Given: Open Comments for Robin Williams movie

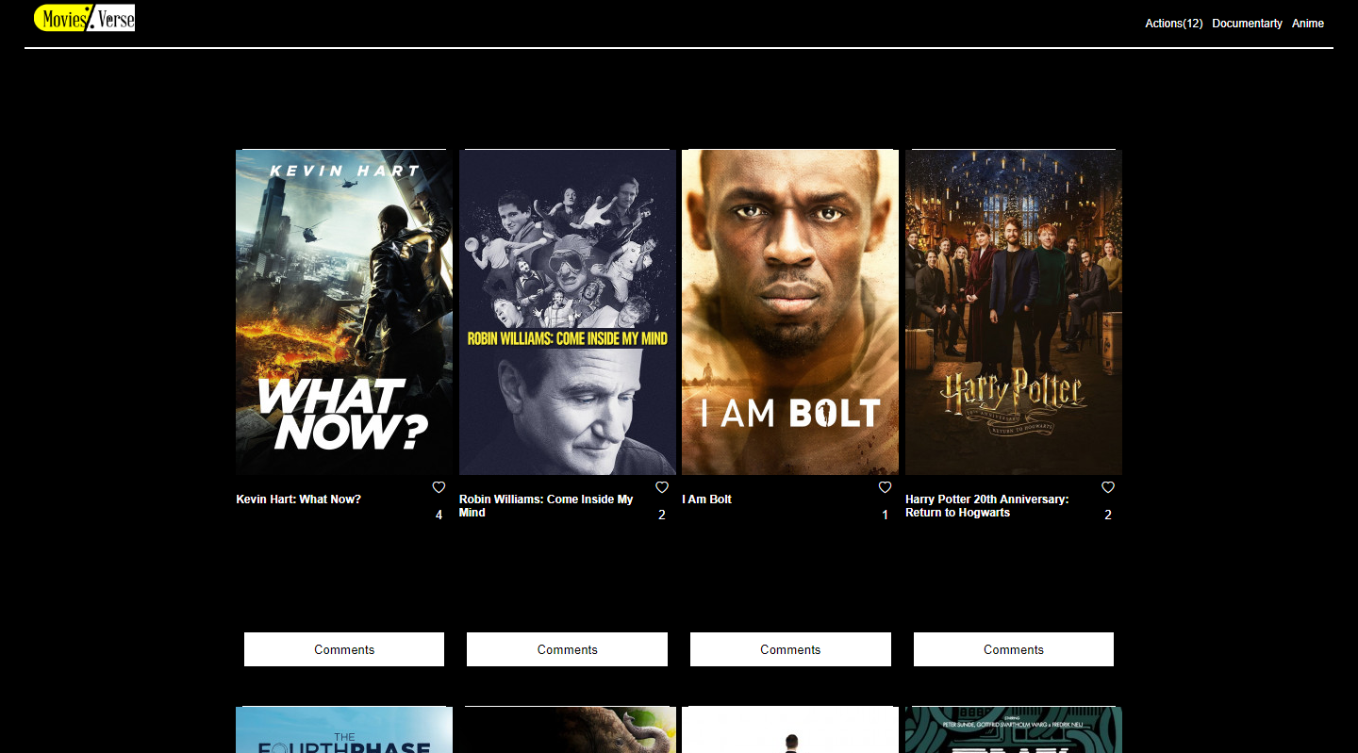Looking at the screenshot, I should [567, 649].
